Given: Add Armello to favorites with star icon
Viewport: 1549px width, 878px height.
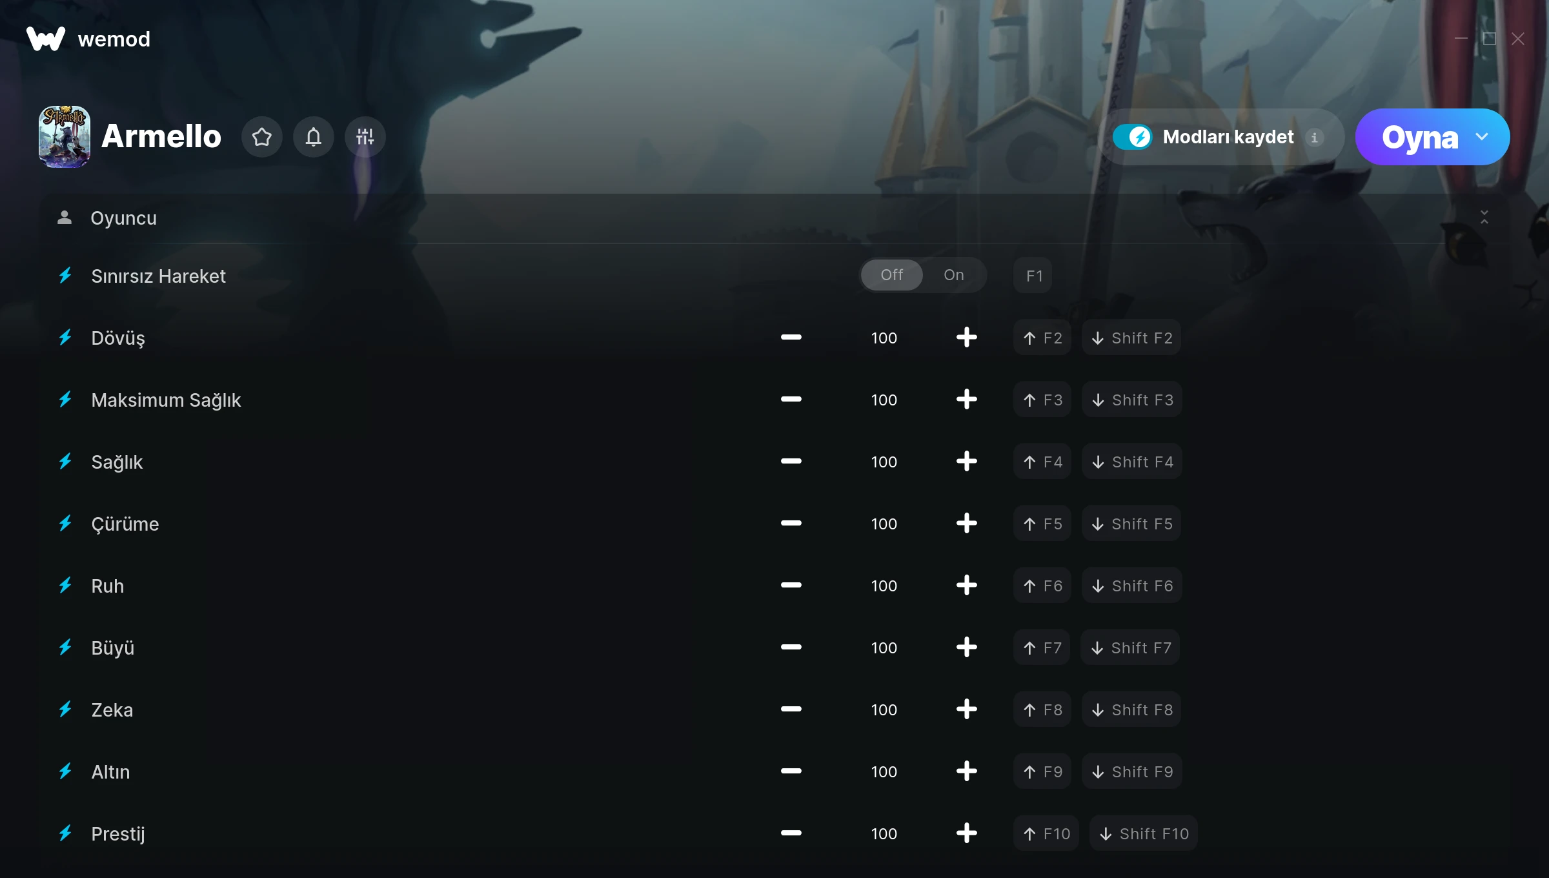Looking at the screenshot, I should 261,137.
